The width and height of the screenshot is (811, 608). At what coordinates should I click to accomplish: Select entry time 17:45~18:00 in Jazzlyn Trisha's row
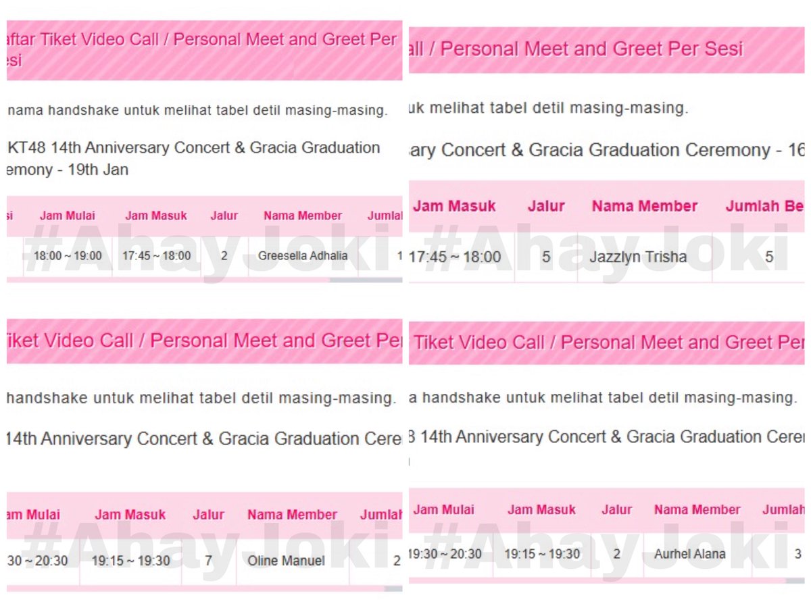pyautogui.click(x=456, y=257)
